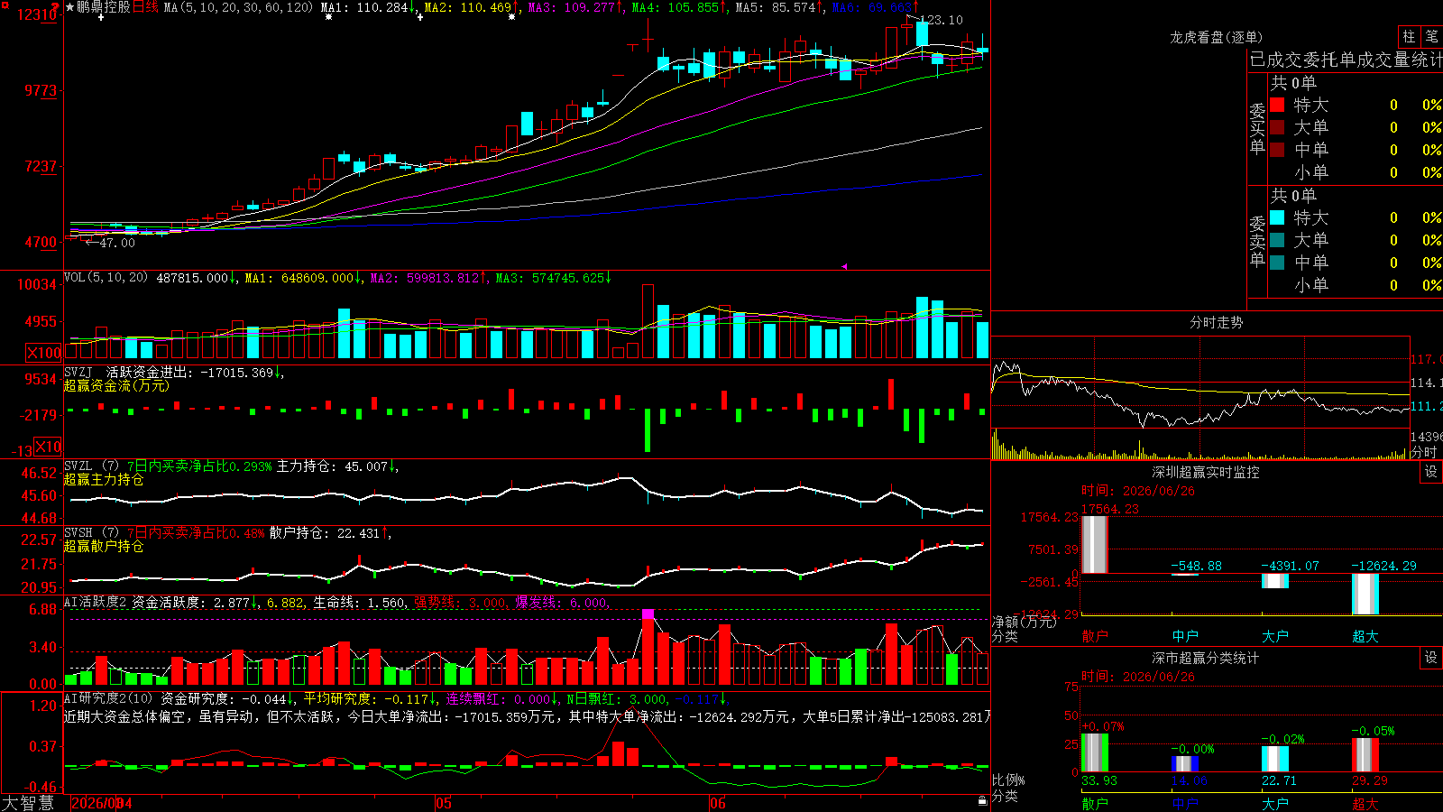
Task: Click the 散户持仓: 22.431 readout
Action: pyautogui.click(x=330, y=533)
